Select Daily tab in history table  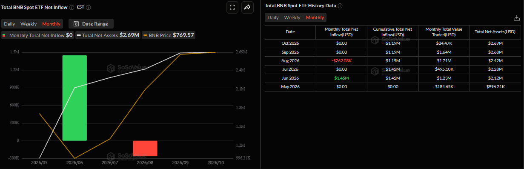273,17
